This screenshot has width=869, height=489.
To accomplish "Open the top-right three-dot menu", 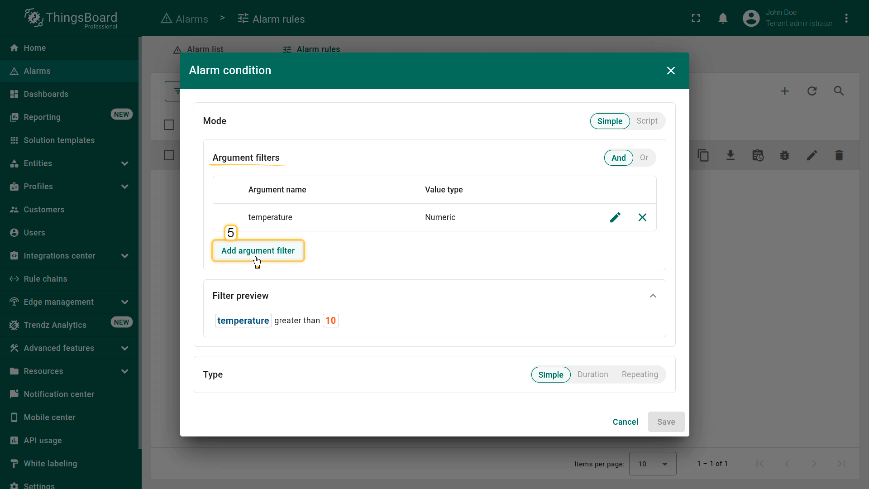I will [x=846, y=18].
